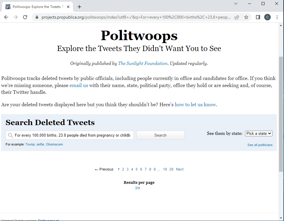Viewport: 284px width, 221px height.
Task: Click the scrollbar up arrow
Action: click(281, 25)
